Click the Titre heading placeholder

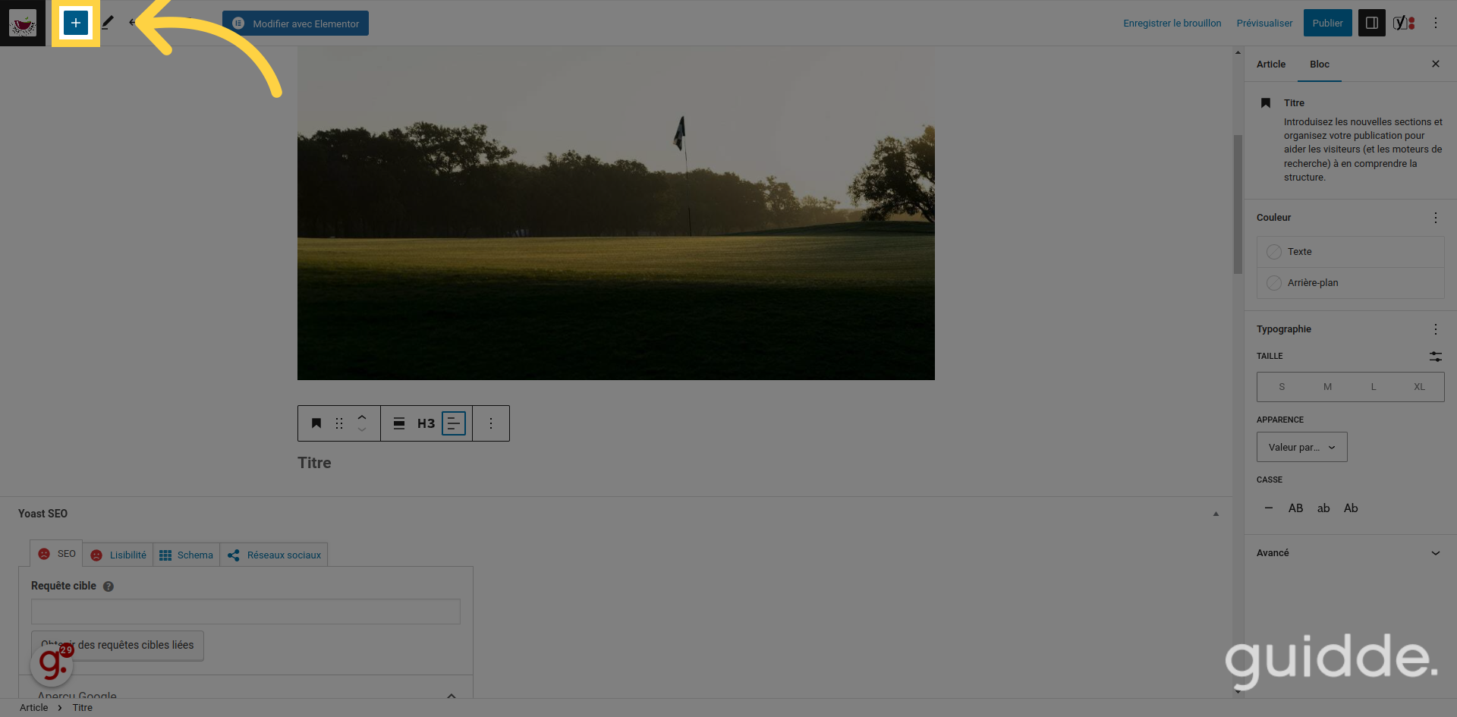point(314,463)
